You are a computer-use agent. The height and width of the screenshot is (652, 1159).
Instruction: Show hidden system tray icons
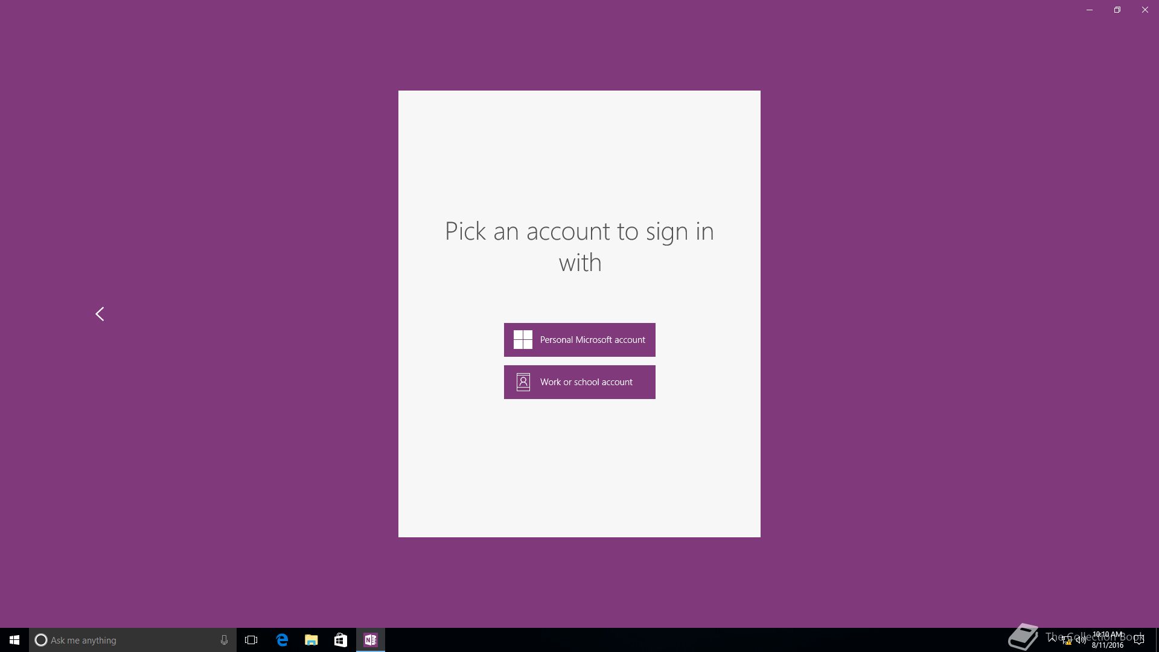point(1052,639)
